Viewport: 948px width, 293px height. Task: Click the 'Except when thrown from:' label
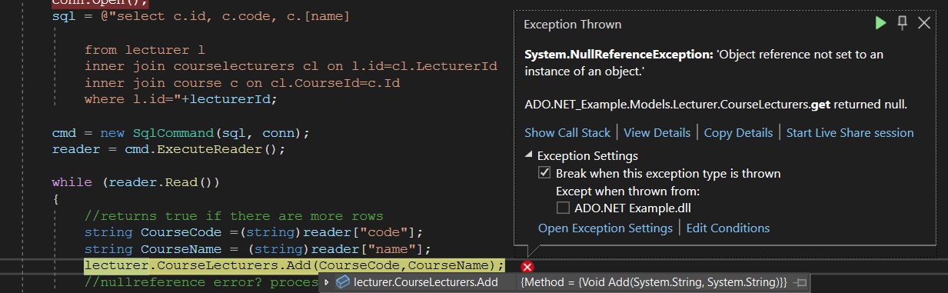(627, 191)
